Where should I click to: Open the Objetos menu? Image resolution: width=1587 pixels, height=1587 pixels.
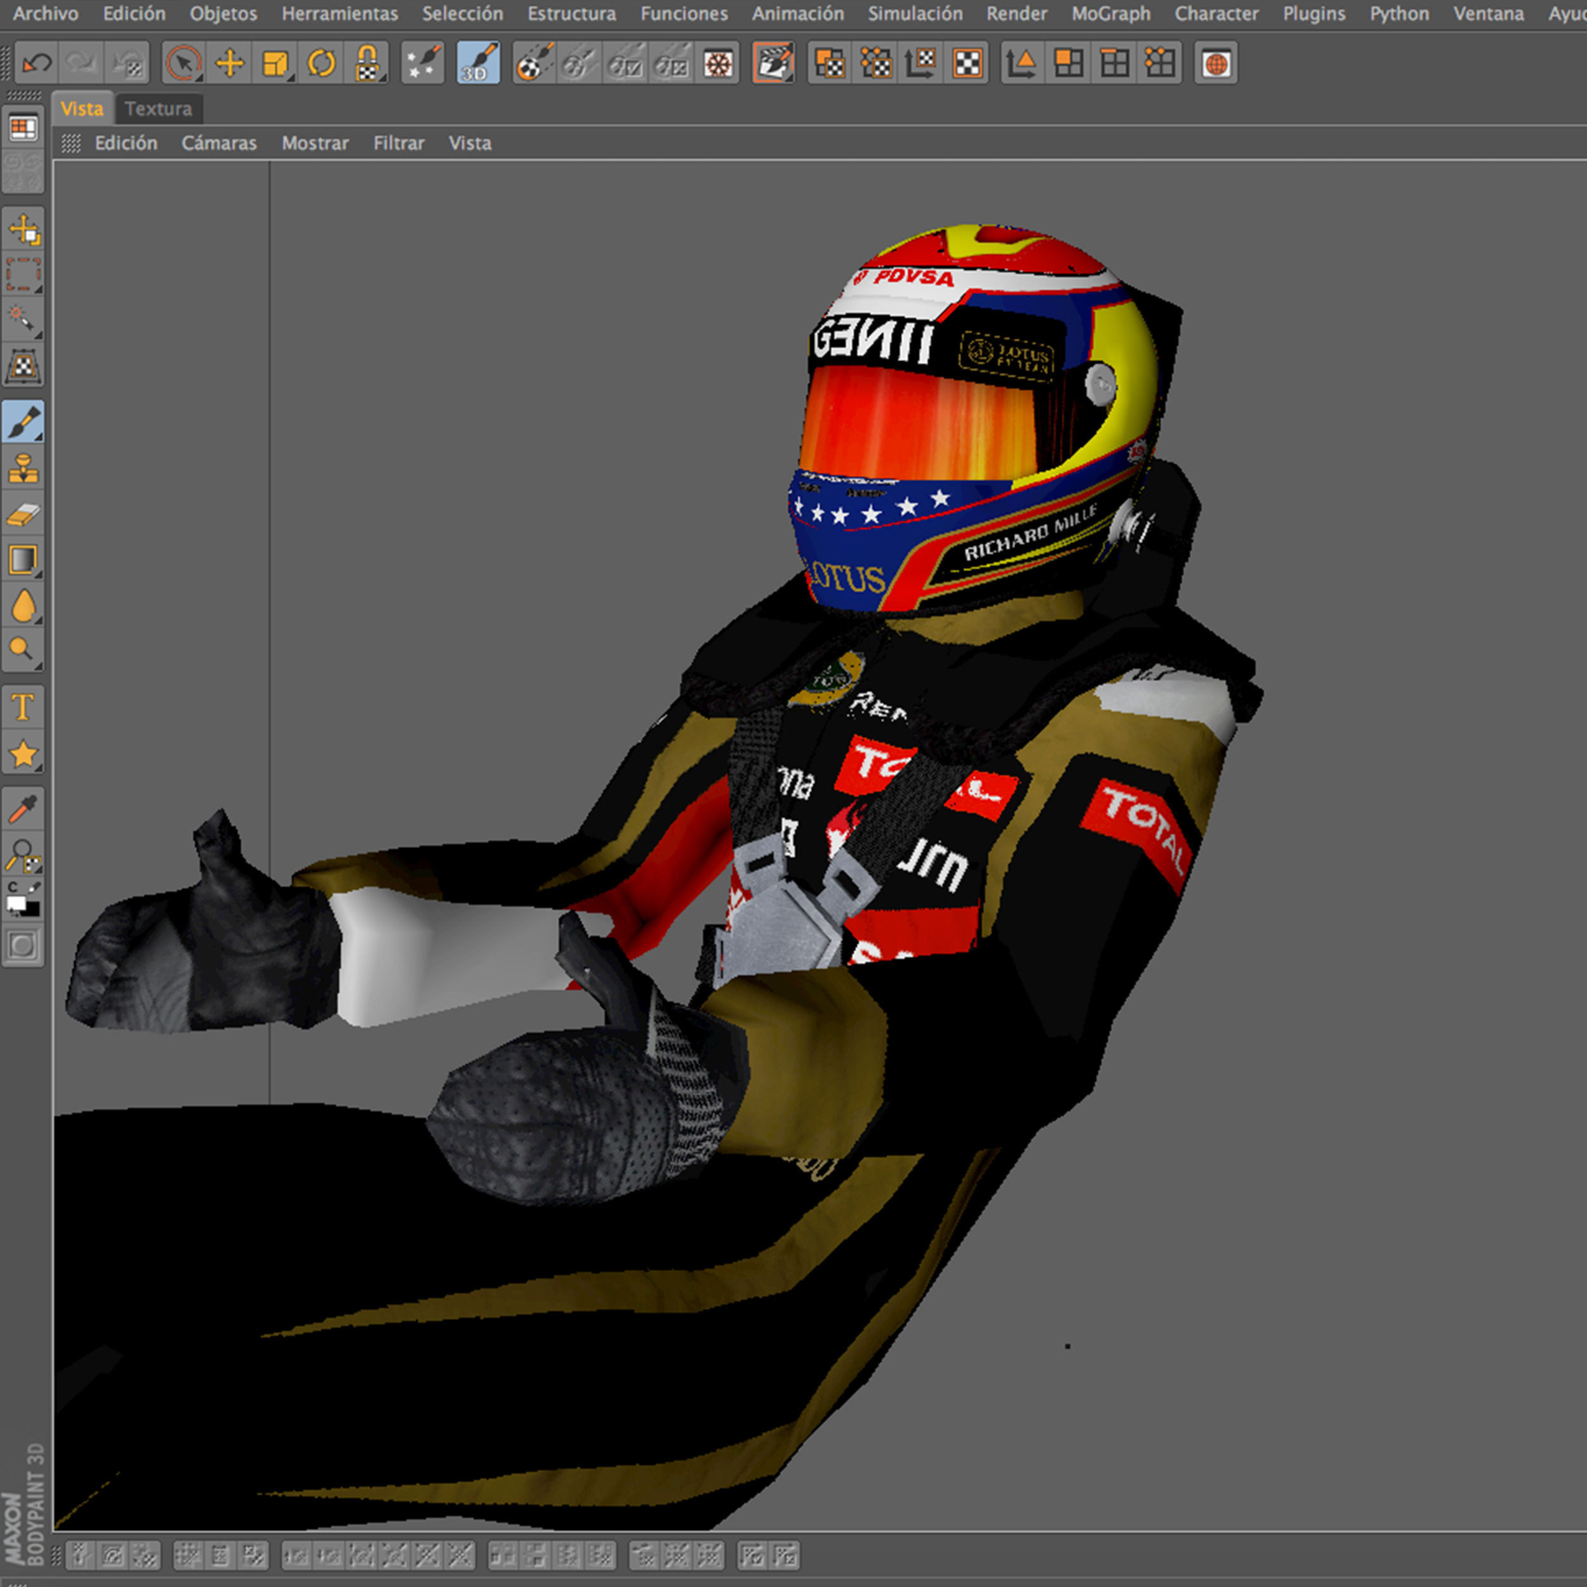[223, 14]
